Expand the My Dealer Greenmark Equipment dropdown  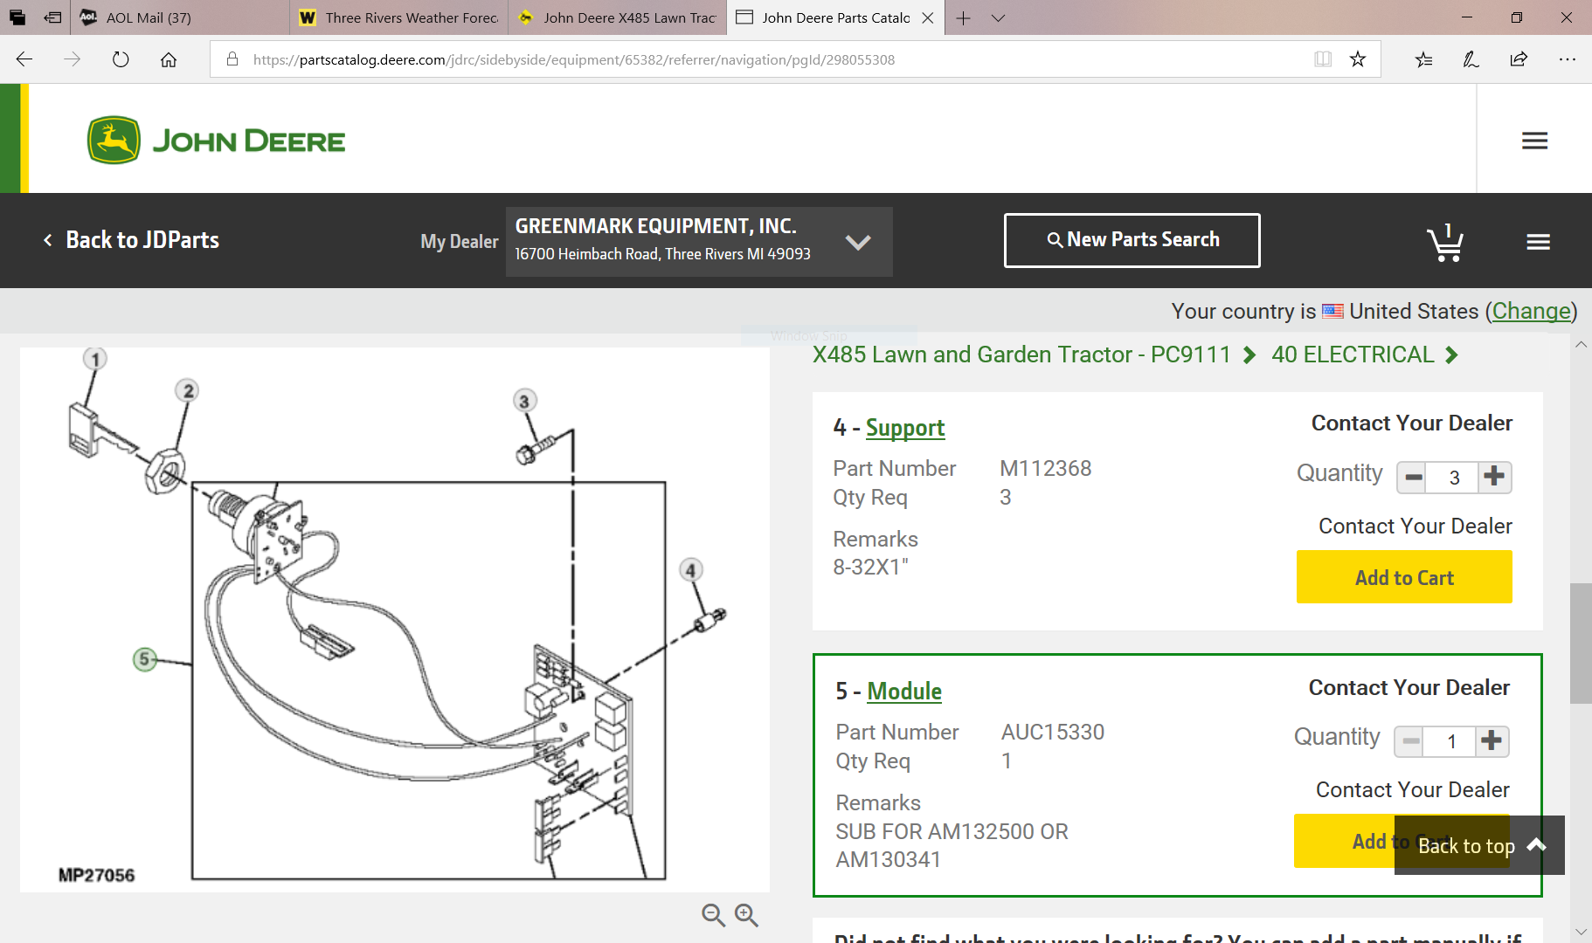(x=857, y=242)
